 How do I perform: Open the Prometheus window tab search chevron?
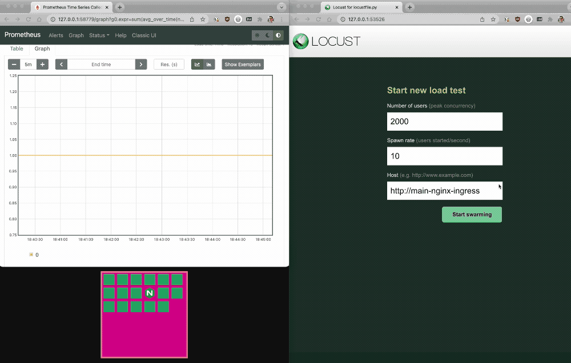pos(281,7)
